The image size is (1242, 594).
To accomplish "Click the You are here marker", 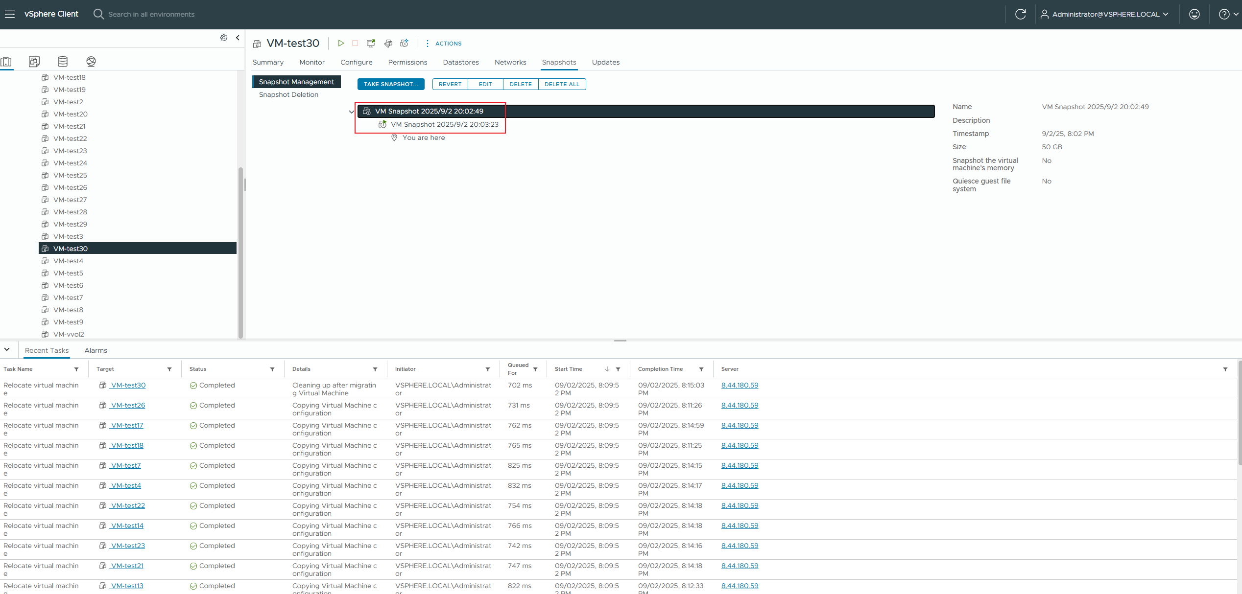I will click(x=418, y=137).
